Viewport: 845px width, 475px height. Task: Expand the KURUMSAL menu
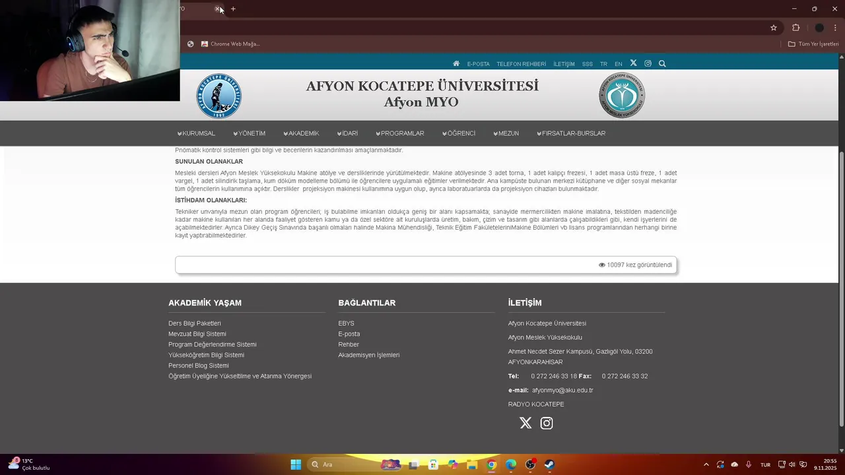196,133
